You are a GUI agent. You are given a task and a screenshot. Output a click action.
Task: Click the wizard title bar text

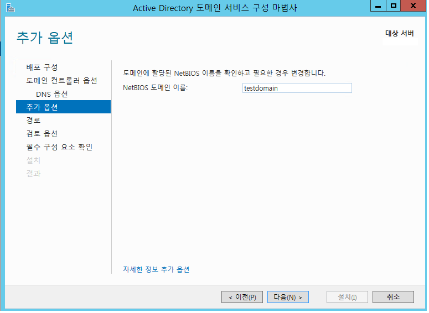click(215, 8)
